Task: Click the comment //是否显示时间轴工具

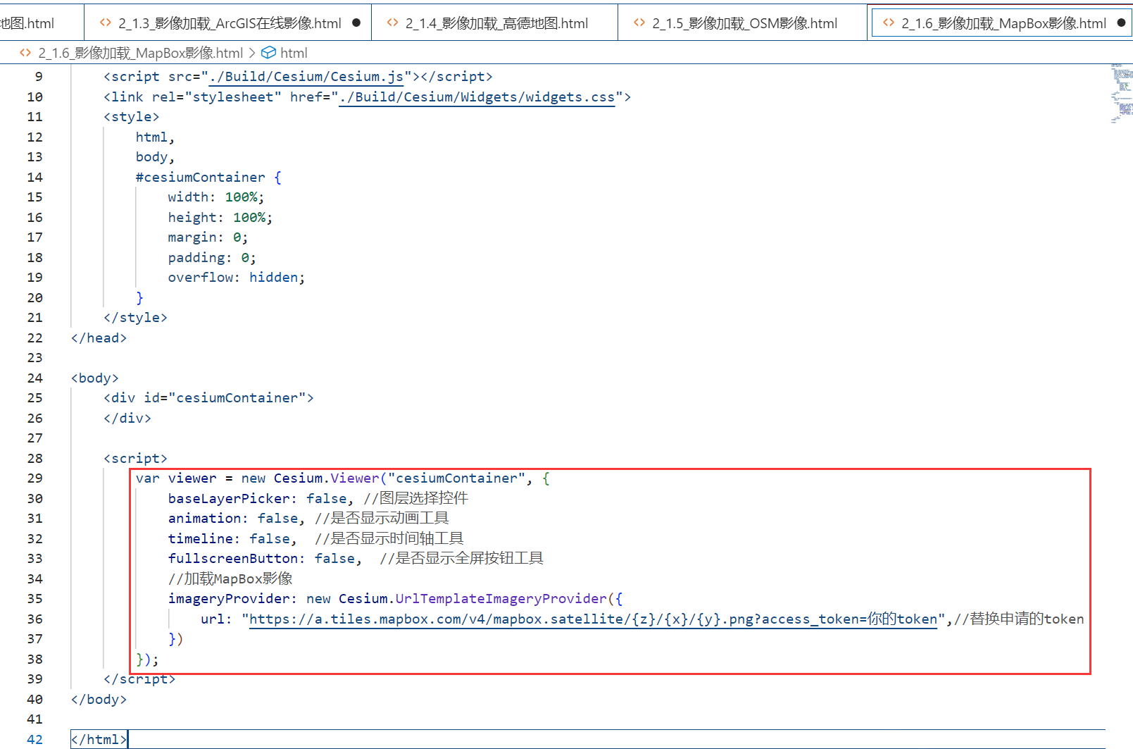Action: pyautogui.click(x=389, y=539)
